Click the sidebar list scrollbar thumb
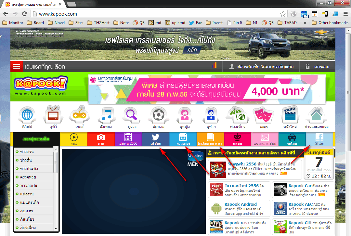This screenshot has width=351, height=236. tap(56, 162)
